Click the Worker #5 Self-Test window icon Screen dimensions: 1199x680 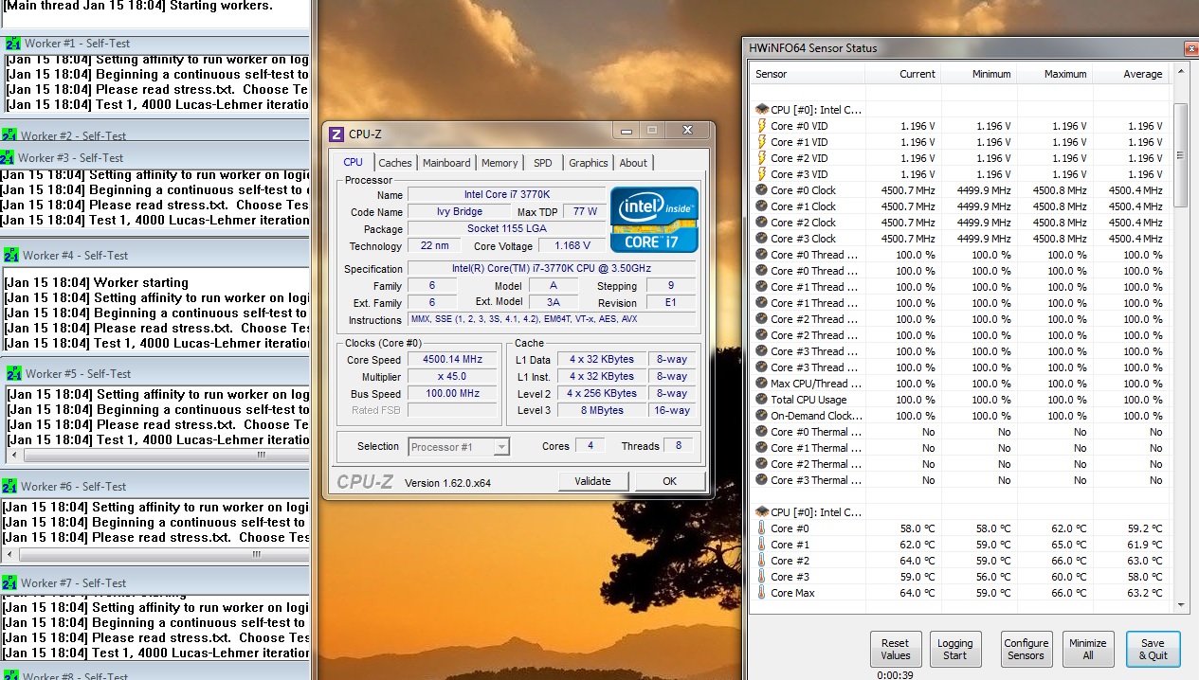pyautogui.click(x=14, y=373)
